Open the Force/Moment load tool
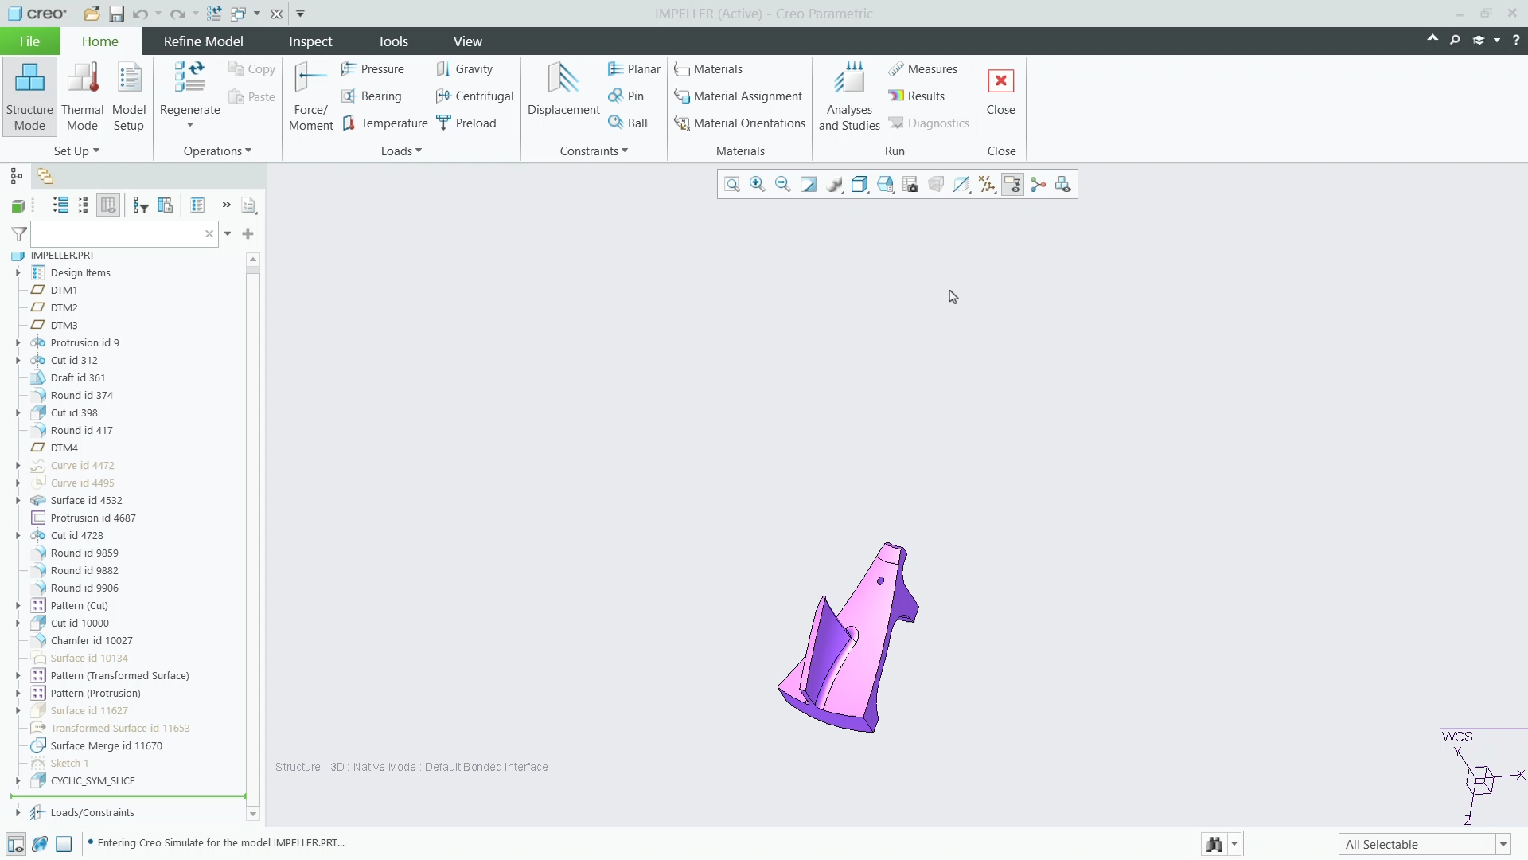This screenshot has width=1528, height=860. click(310, 96)
